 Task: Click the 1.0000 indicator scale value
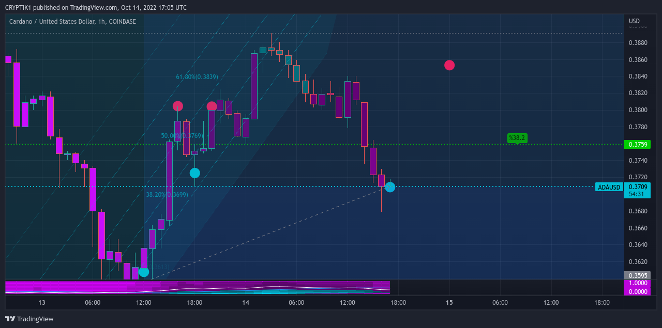637,284
